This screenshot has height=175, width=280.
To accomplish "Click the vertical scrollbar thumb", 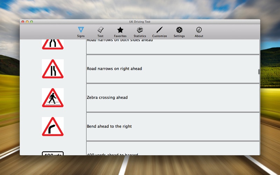I will point(259,72).
